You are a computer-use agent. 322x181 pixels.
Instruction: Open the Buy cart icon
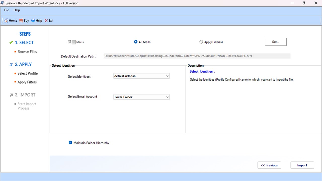point(21,21)
